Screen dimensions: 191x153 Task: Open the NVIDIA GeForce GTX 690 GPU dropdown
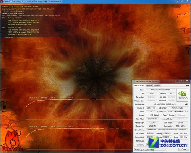point(151,150)
